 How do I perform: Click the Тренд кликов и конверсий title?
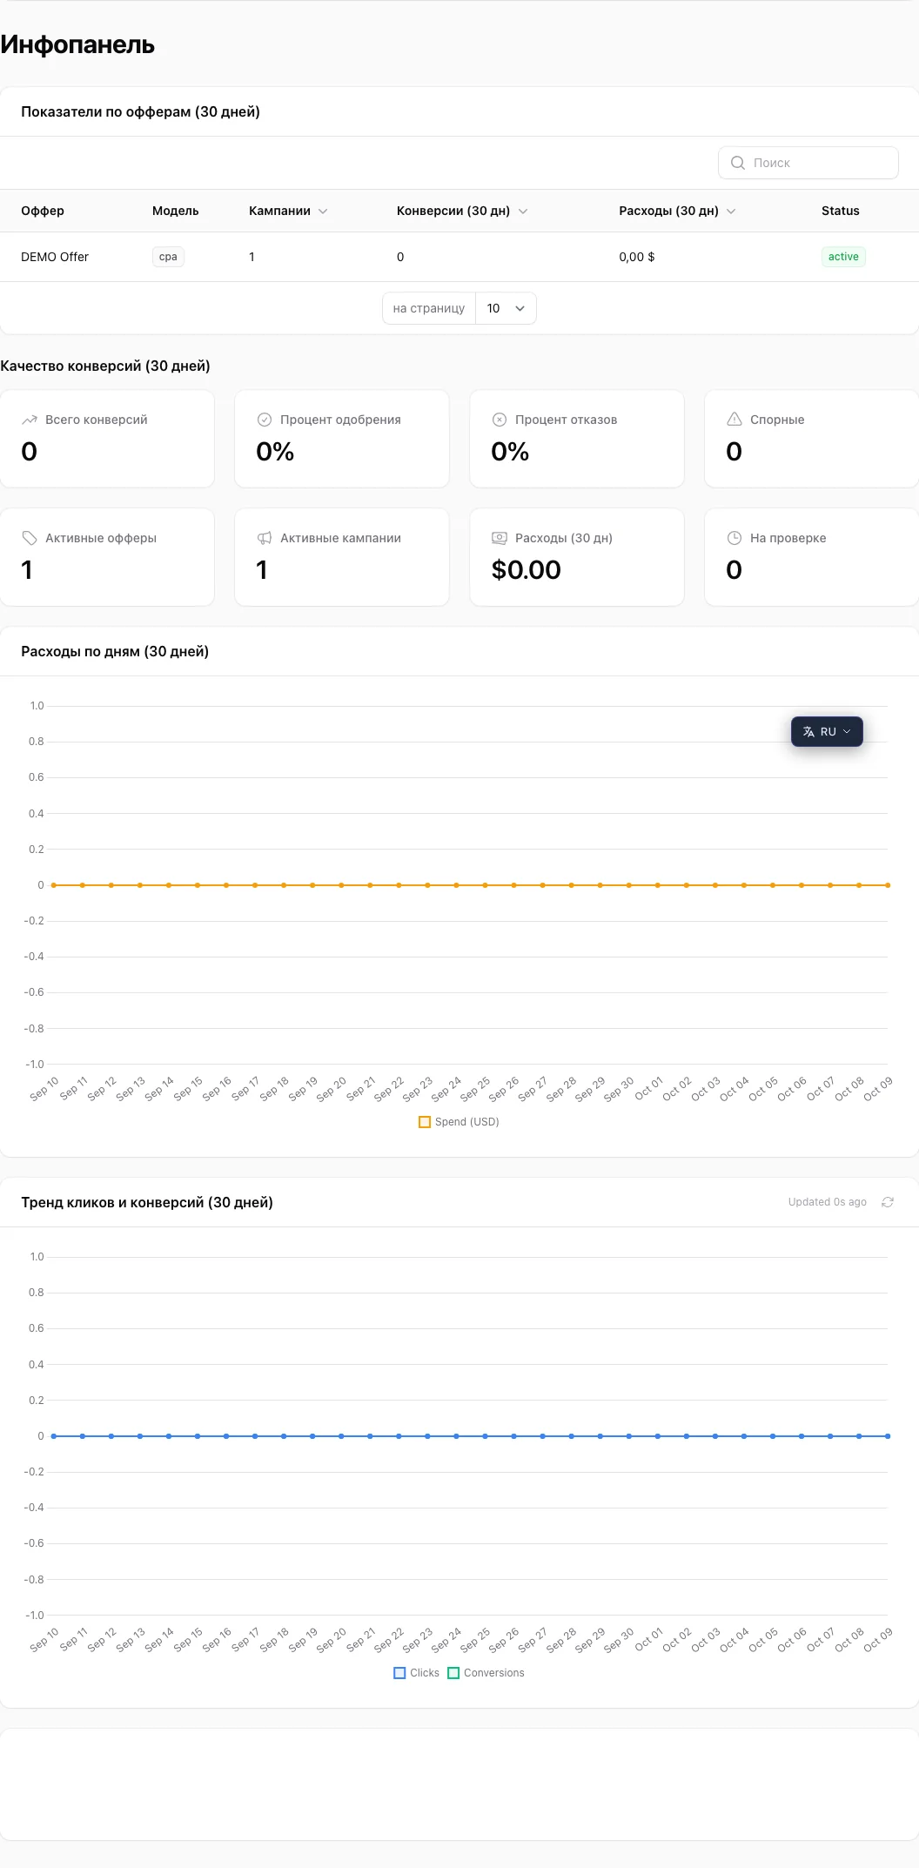(147, 1202)
